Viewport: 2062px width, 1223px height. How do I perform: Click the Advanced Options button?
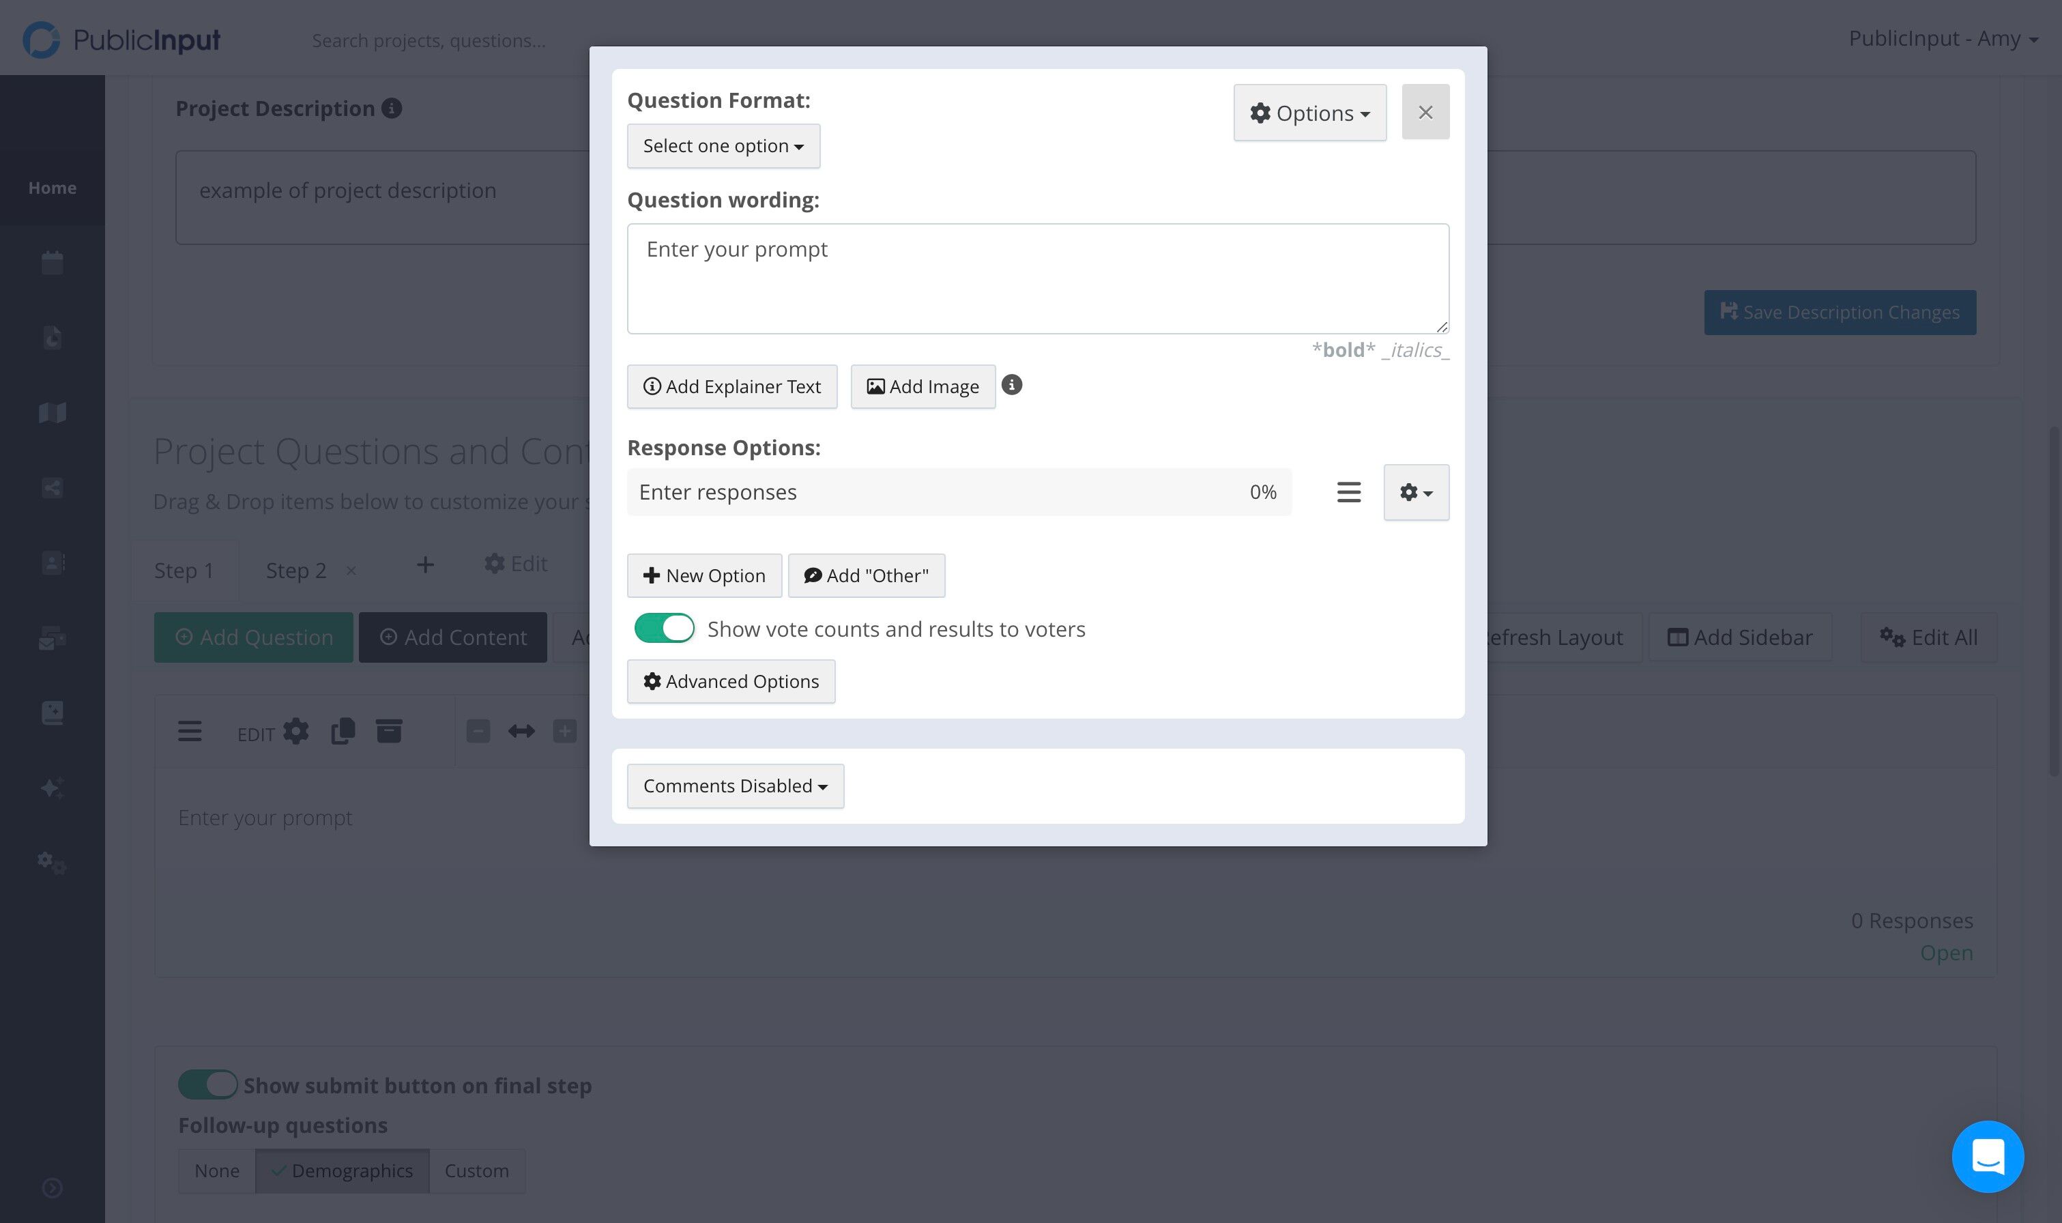(731, 680)
